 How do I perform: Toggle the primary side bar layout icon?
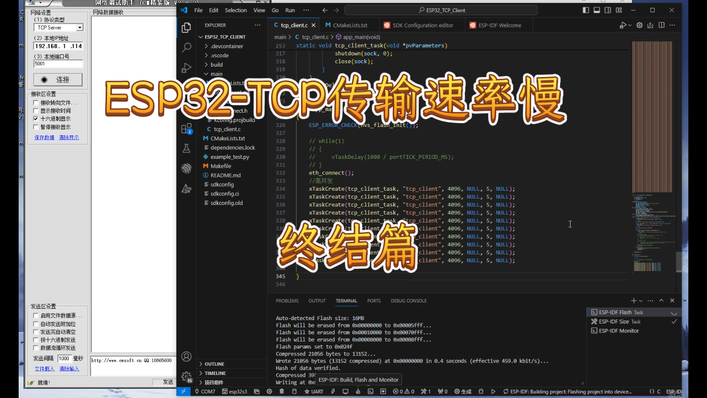586,10
